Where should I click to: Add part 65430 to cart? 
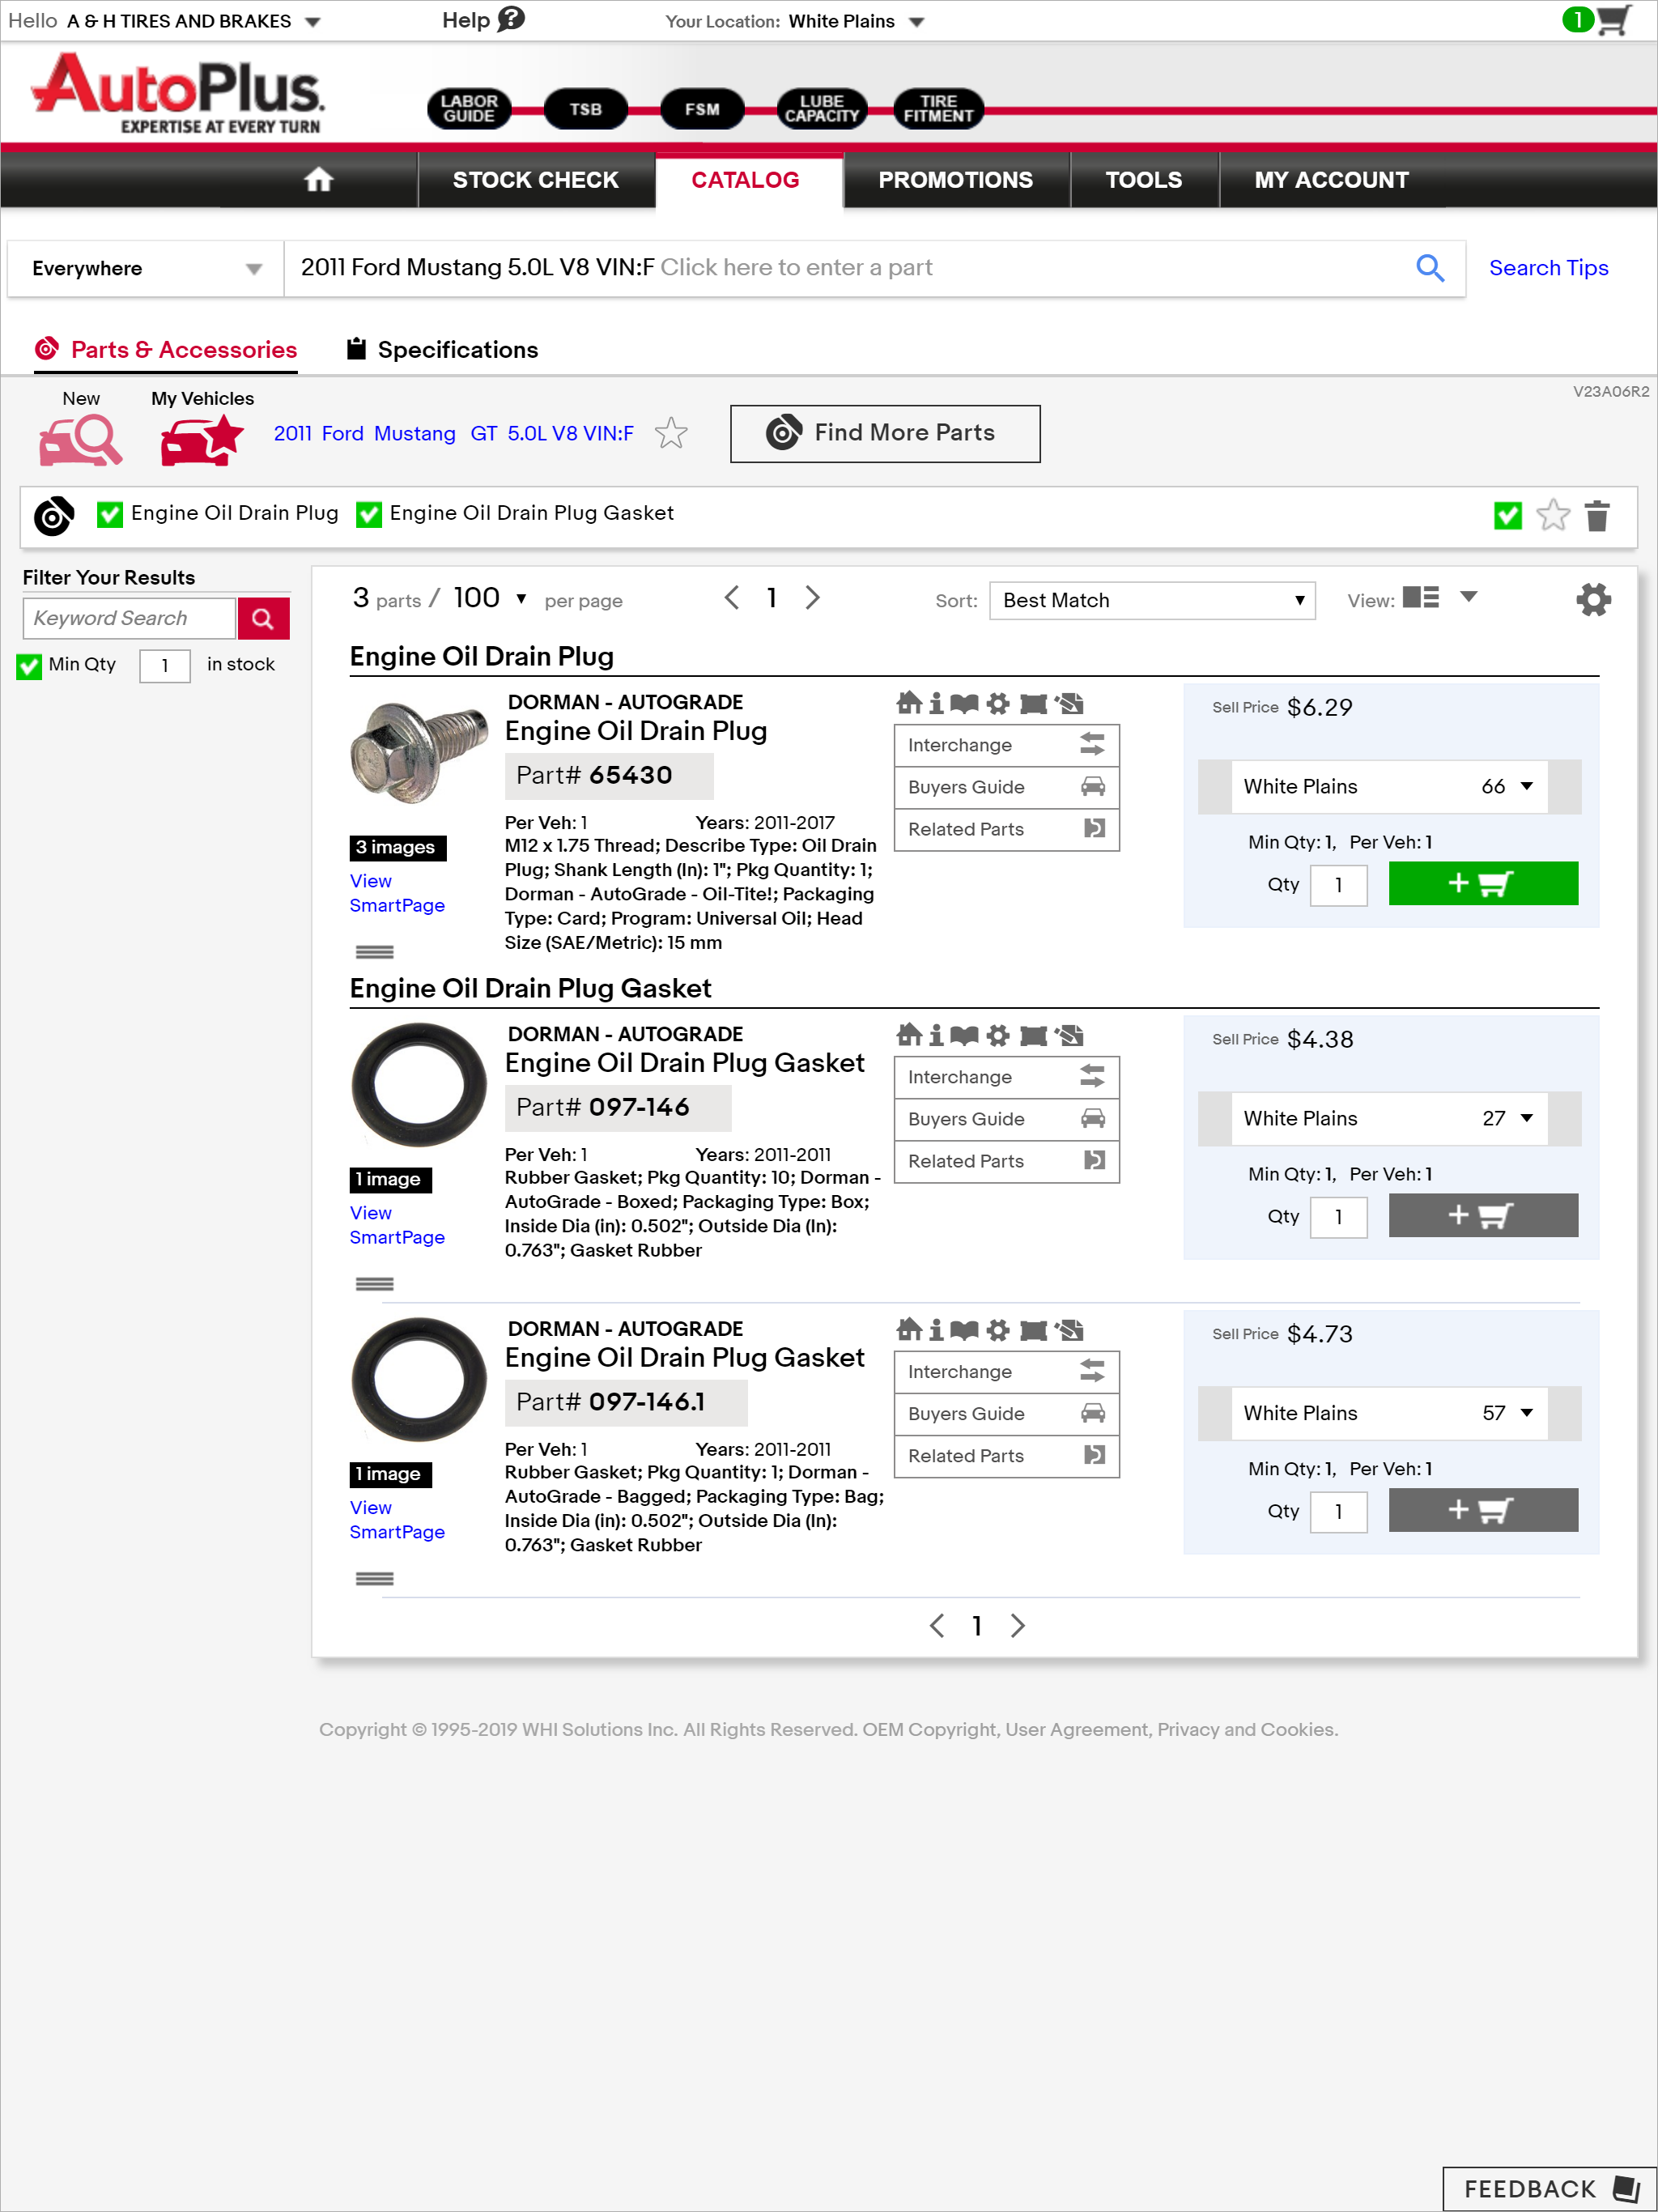(x=1483, y=884)
